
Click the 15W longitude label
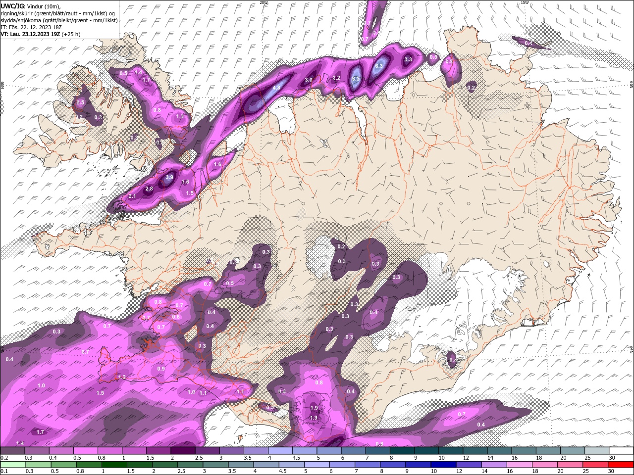click(x=525, y=2)
